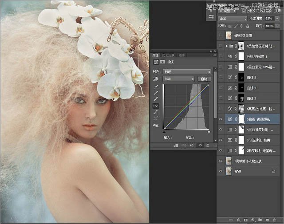Click the white point slider under the curve
Viewport: 284px width, 224px height.
tap(209, 132)
